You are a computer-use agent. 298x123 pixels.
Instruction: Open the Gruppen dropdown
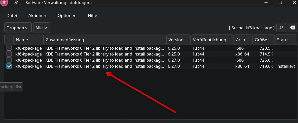coord(18,28)
